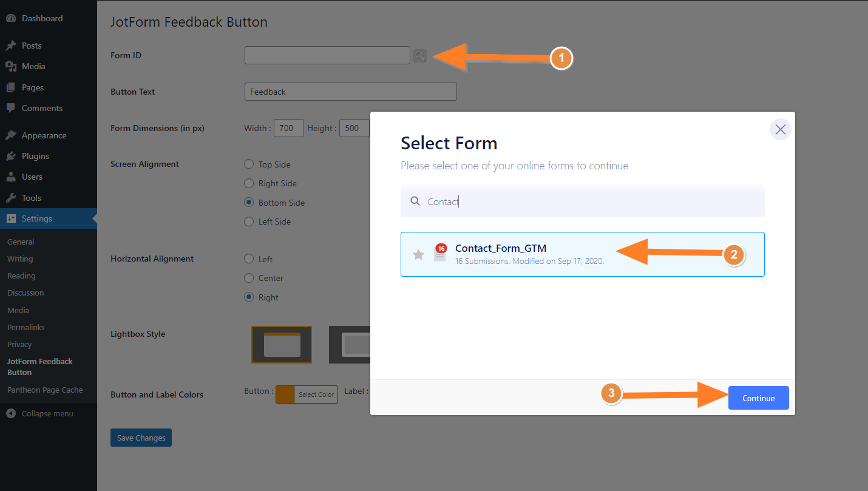Viewport: 868px width, 491px height.
Task: Click the Tools wrench icon
Action: tap(11, 198)
